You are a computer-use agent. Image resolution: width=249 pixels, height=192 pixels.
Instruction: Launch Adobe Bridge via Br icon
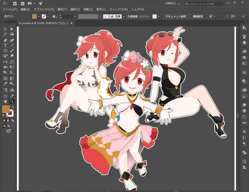[x=15, y=3]
